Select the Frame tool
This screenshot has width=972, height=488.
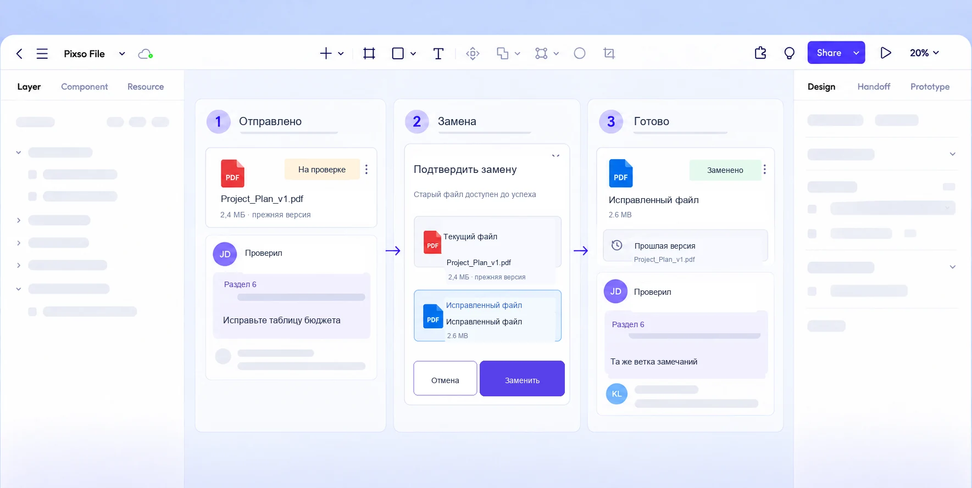tap(369, 53)
